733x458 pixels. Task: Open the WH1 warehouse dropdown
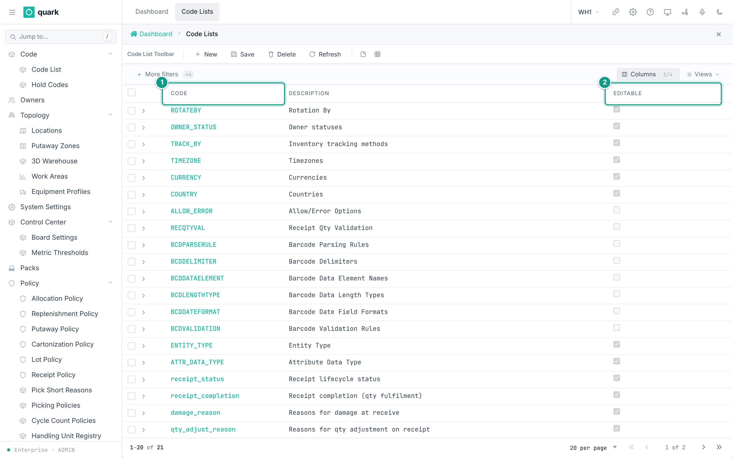tap(588, 12)
